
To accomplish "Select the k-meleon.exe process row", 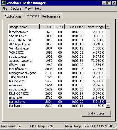I will [x=57, y=32].
